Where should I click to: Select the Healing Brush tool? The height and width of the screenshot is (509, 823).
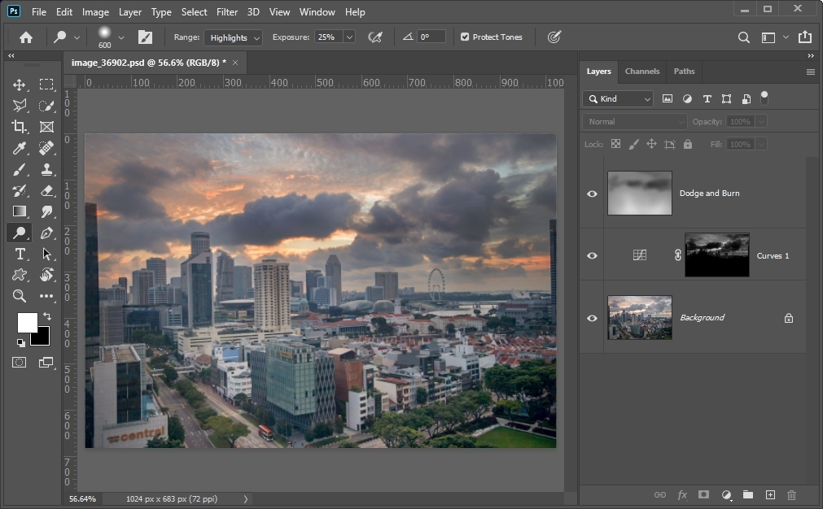tap(46, 148)
